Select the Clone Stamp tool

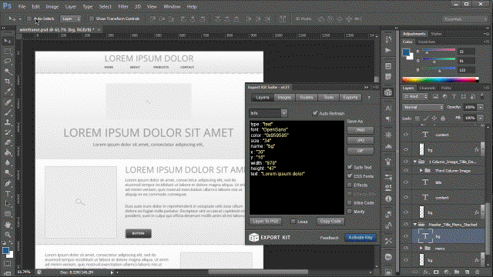(8, 122)
